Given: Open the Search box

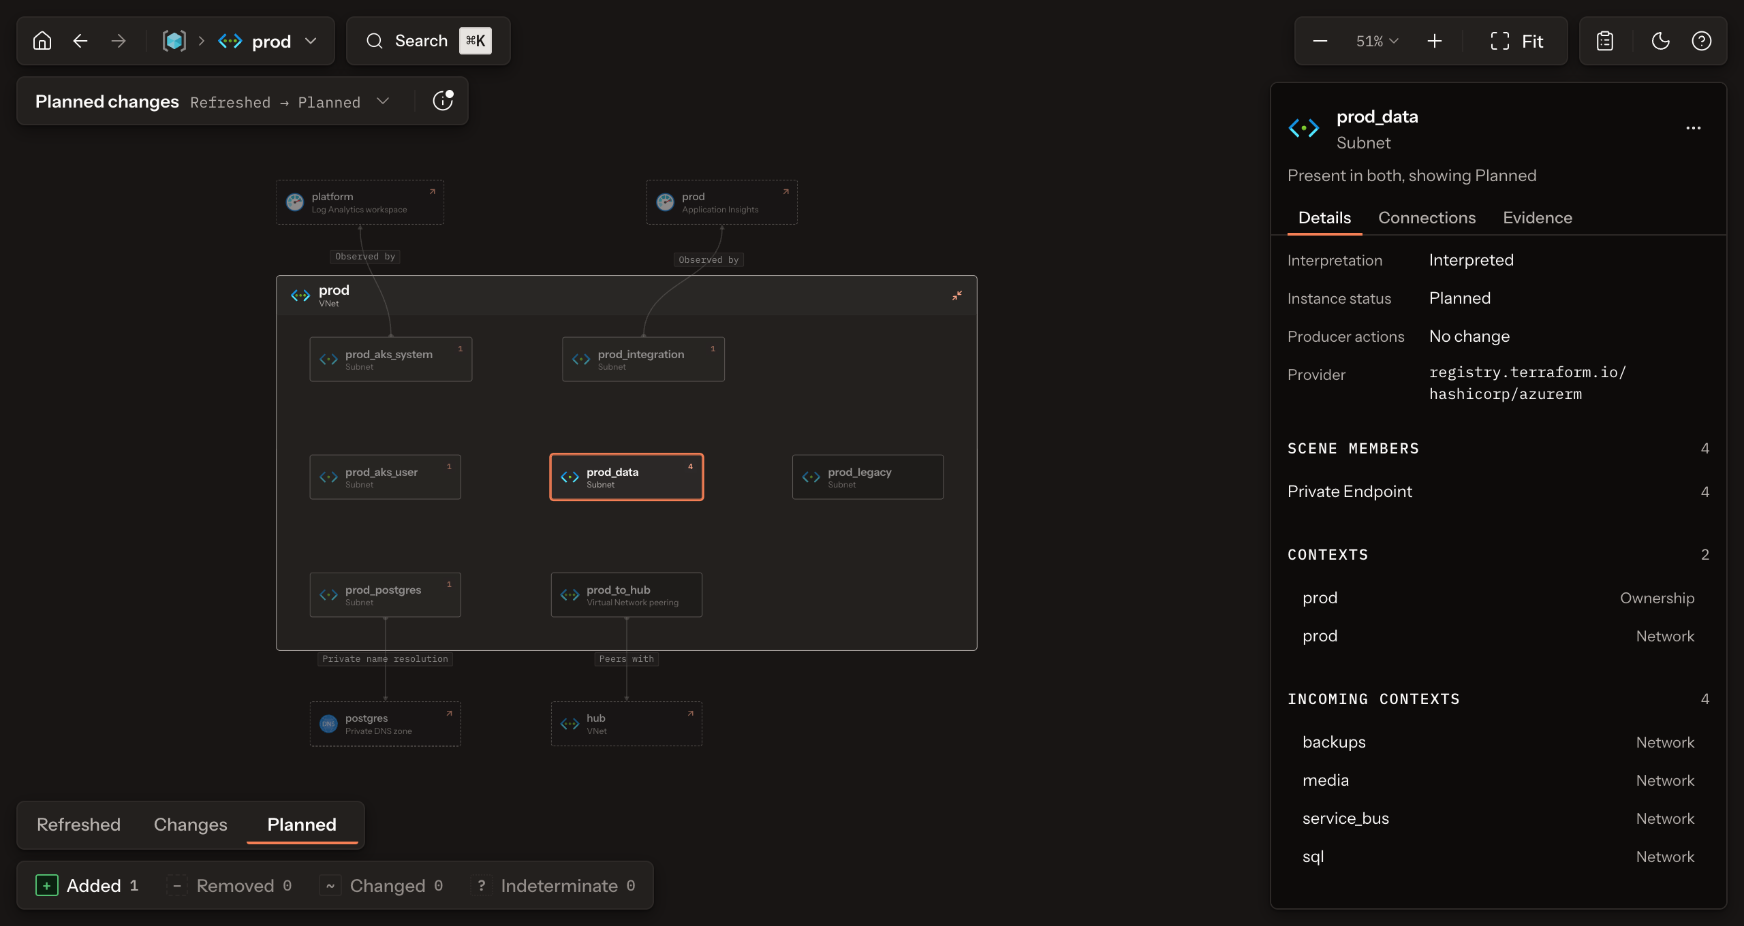Looking at the screenshot, I should click(x=429, y=41).
